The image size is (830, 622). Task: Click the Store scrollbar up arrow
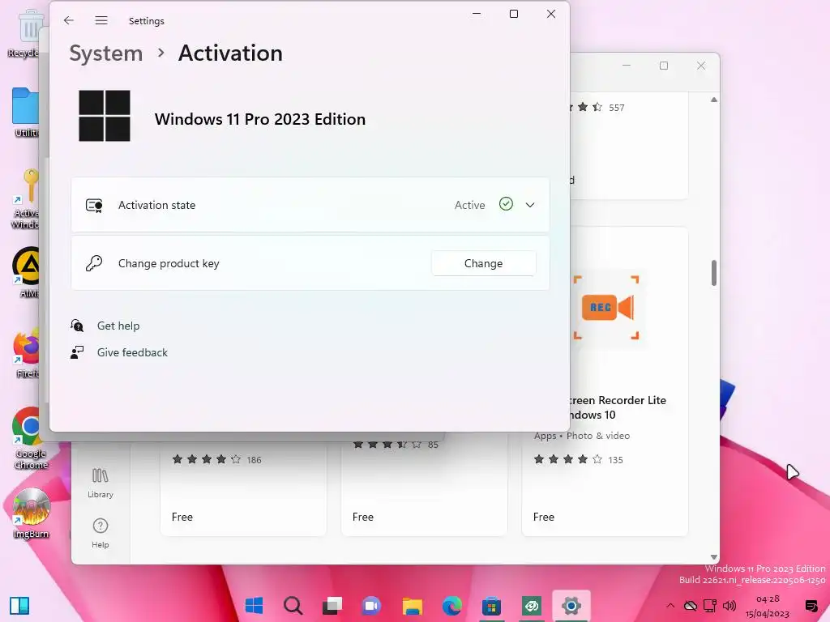pos(713,100)
